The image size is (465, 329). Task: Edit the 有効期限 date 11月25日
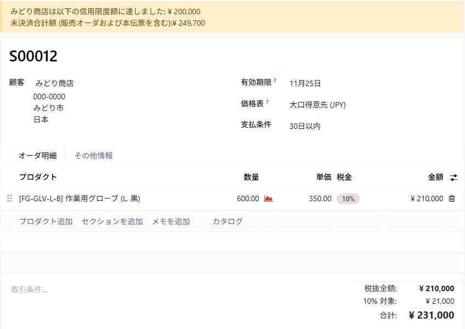pyautogui.click(x=305, y=83)
